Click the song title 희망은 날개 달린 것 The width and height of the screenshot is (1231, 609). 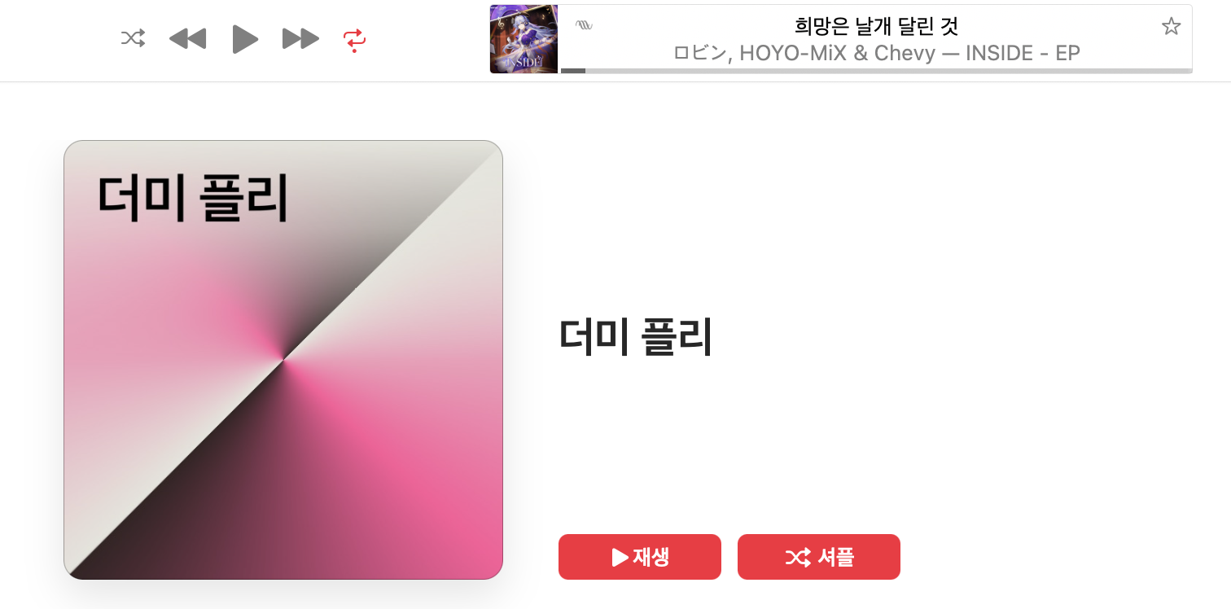click(x=877, y=26)
